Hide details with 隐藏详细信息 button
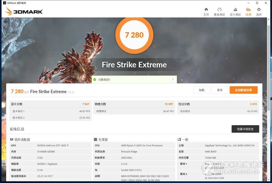 tap(245, 129)
